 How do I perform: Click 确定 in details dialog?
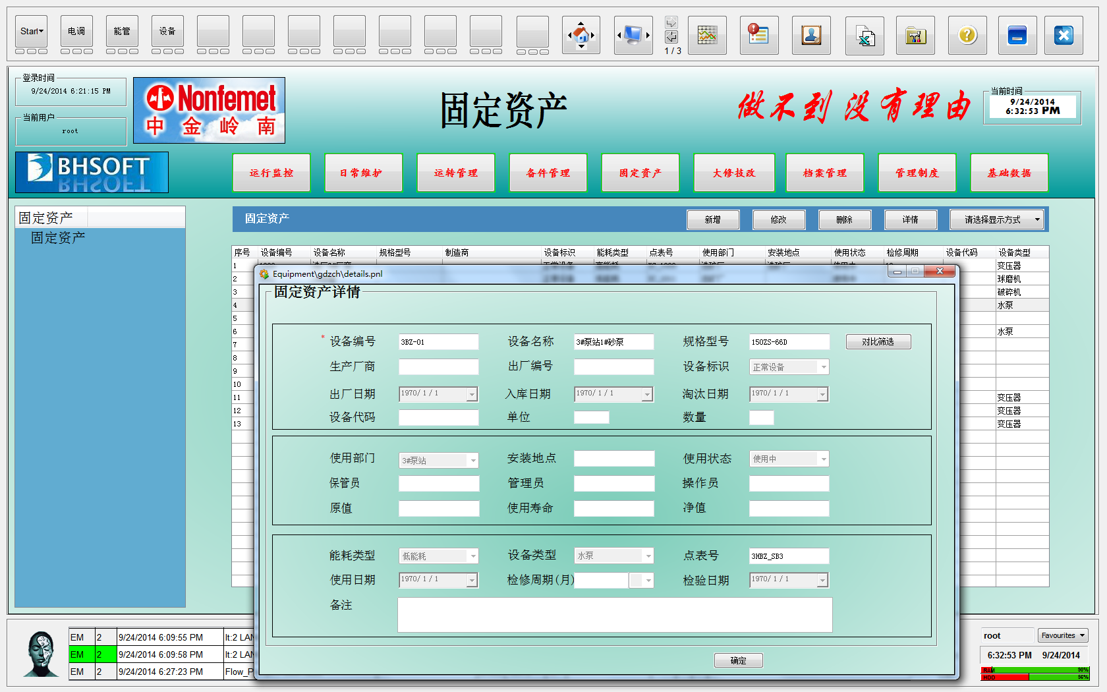(x=739, y=660)
